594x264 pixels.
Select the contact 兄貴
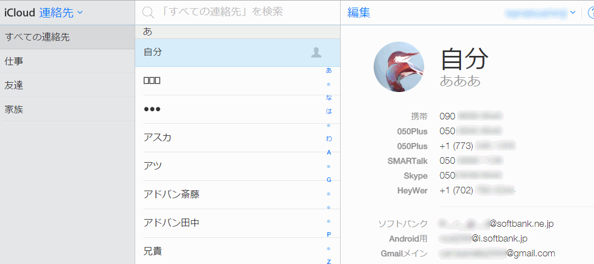click(x=152, y=251)
